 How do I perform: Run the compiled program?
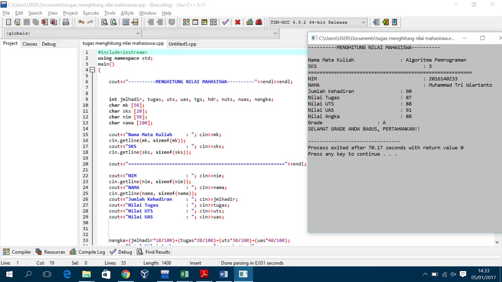point(196,22)
